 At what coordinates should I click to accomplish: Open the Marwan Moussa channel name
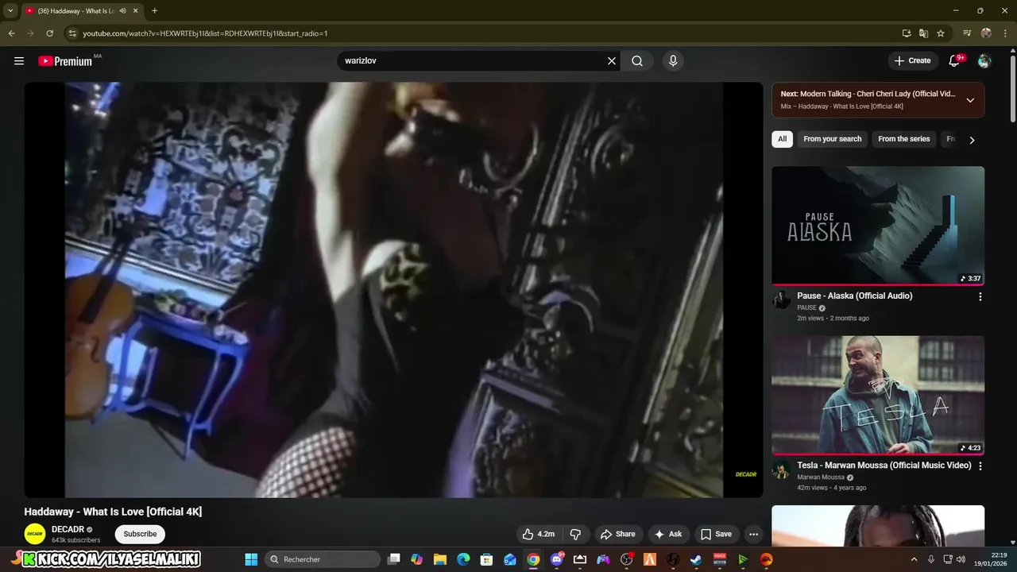point(821,477)
